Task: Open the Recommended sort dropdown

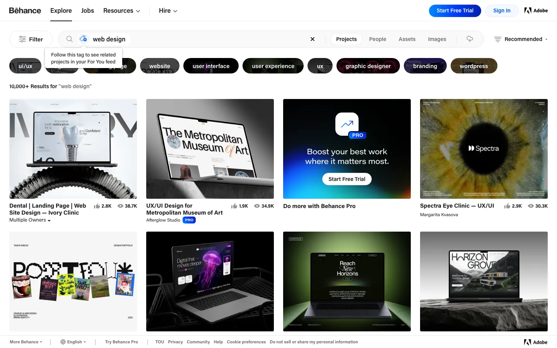Action: tap(521, 39)
